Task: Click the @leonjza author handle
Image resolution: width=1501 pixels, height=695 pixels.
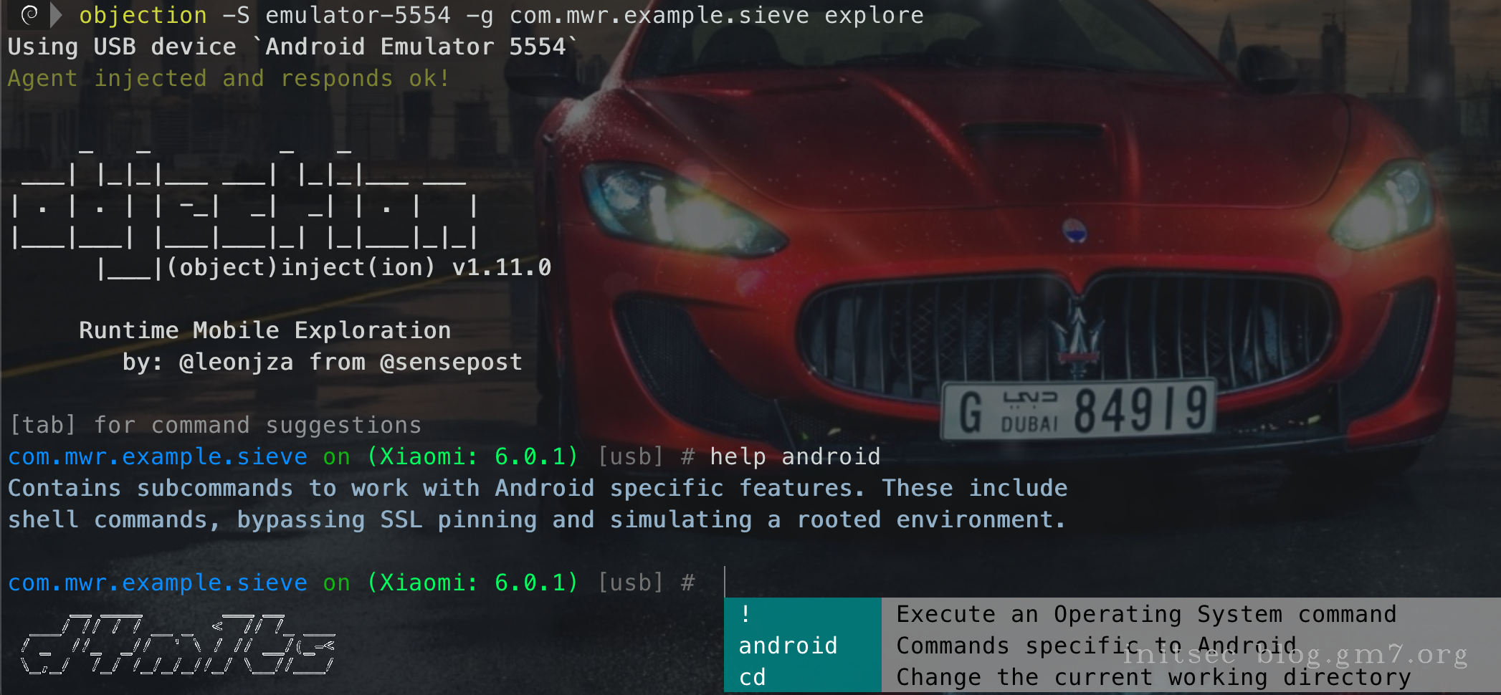Action: 236,362
